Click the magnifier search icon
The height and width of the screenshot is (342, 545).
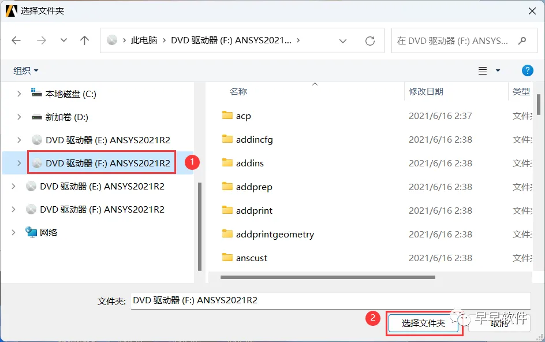522,40
